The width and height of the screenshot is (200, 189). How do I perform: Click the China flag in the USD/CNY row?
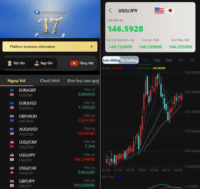[x=12, y=146]
